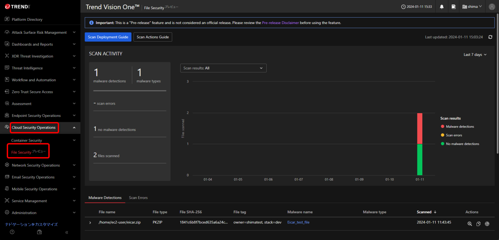This screenshot has height=240, width=499.
Task: Click the copy file hash icon in Actions
Action: click(478, 224)
